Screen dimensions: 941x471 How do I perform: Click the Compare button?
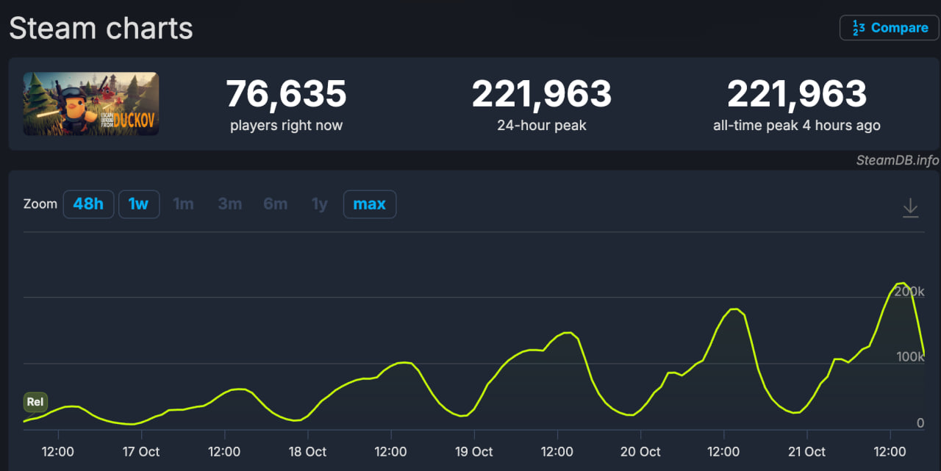coord(890,28)
